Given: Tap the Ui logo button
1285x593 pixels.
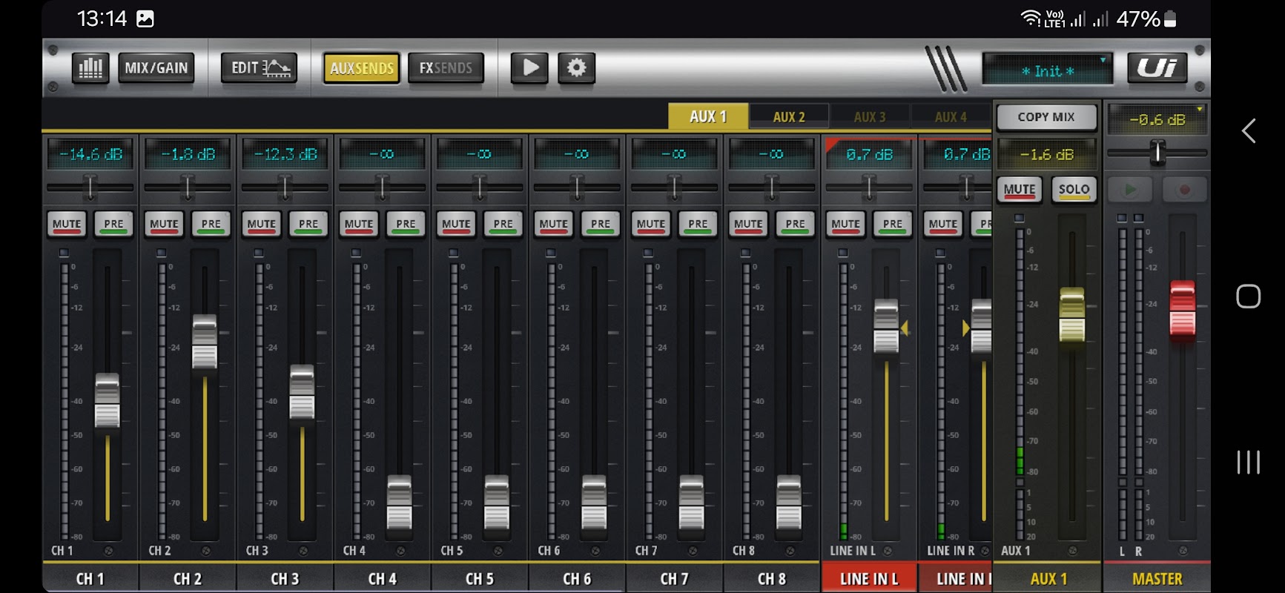Looking at the screenshot, I should tap(1157, 68).
